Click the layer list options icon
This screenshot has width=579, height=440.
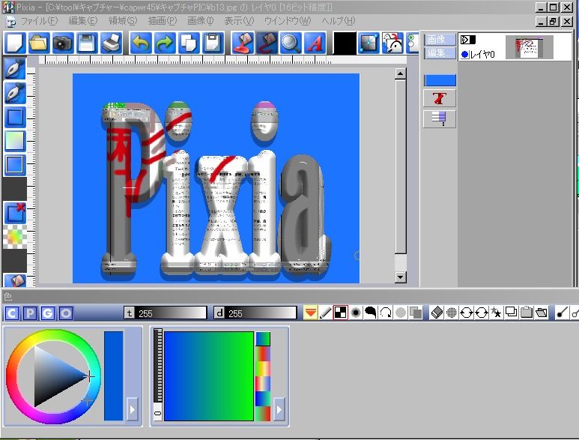tap(440, 119)
